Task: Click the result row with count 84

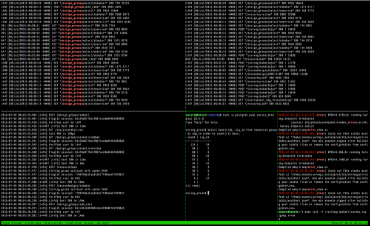Action: 200,156
